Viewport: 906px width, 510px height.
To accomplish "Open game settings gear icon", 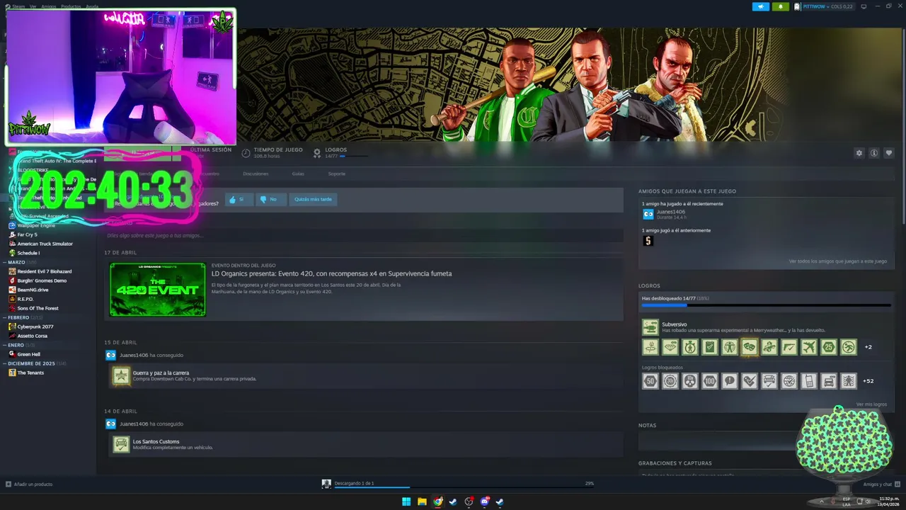I will [x=859, y=153].
